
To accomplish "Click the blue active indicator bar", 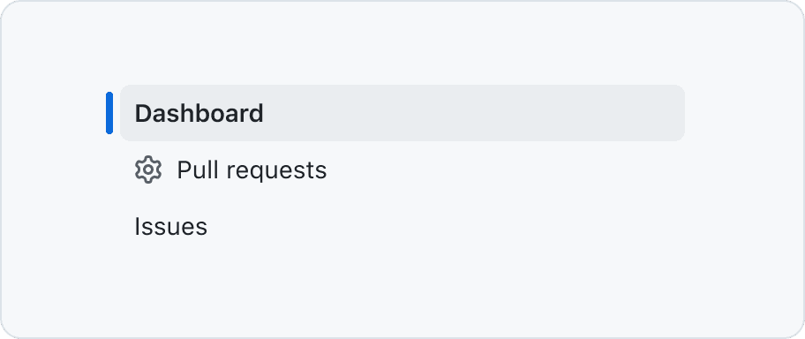I will click(109, 113).
